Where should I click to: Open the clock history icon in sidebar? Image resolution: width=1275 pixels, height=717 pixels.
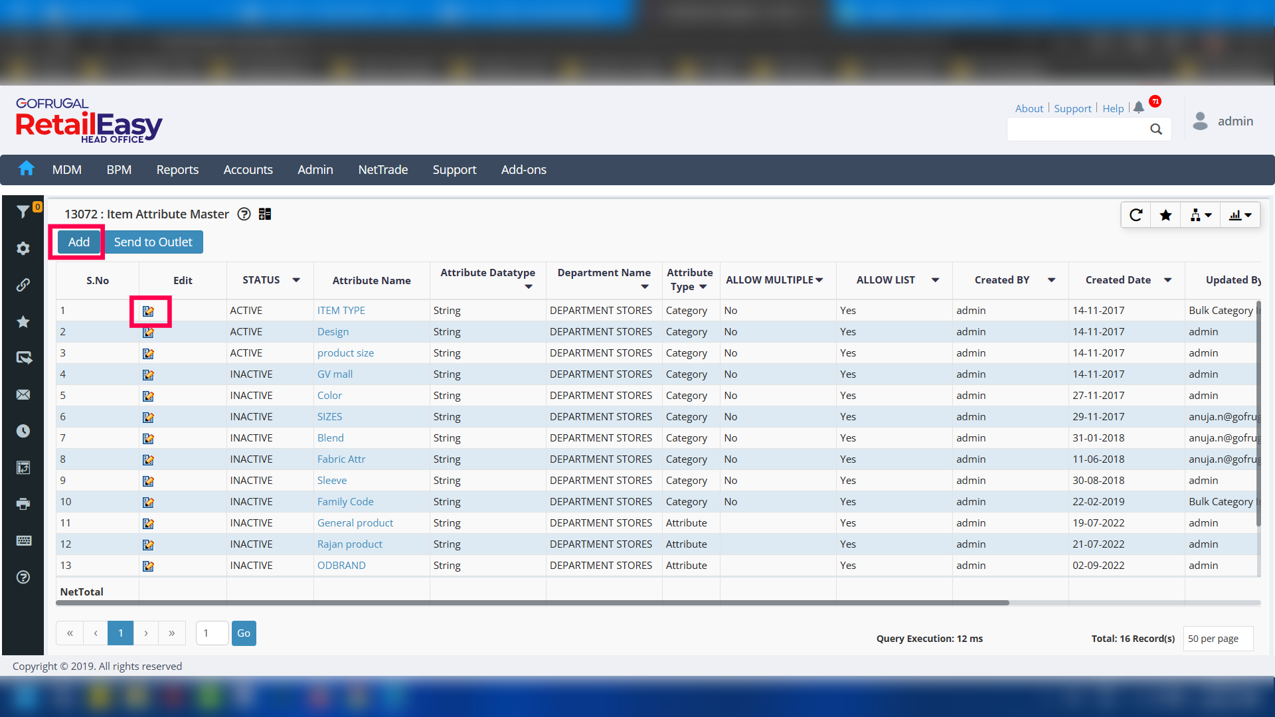click(x=23, y=431)
